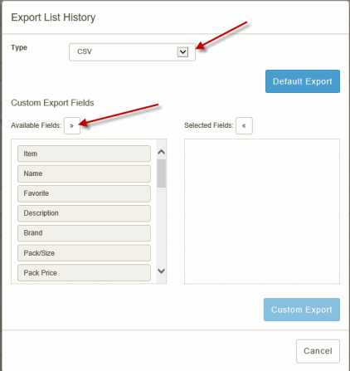Select the Pack Price field
This screenshot has width=350, height=371.
tap(84, 273)
